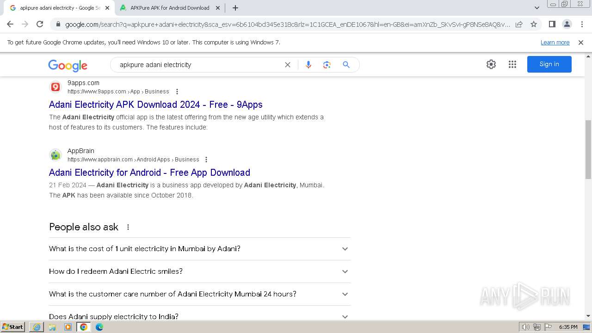The height and width of the screenshot is (333, 592).
Task: Open the Windows Start menu
Action: click(12, 327)
